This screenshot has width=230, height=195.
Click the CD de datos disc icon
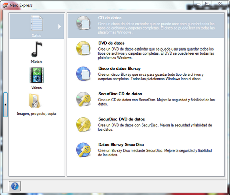tap(83, 23)
